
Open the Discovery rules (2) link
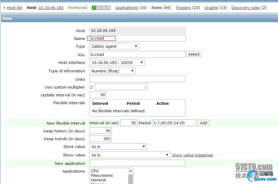tap(246, 8)
